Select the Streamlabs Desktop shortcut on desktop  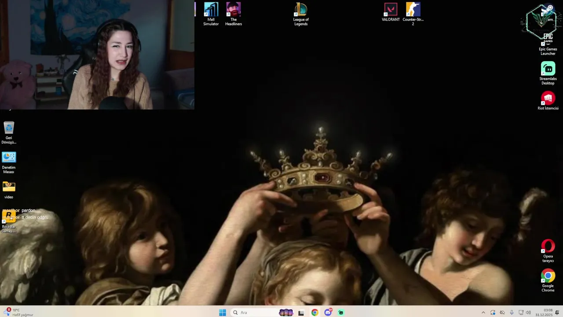(548, 73)
